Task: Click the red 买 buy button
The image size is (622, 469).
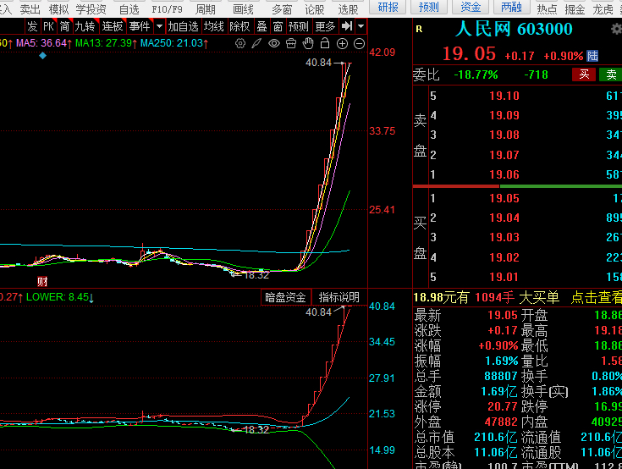Action: pos(584,74)
